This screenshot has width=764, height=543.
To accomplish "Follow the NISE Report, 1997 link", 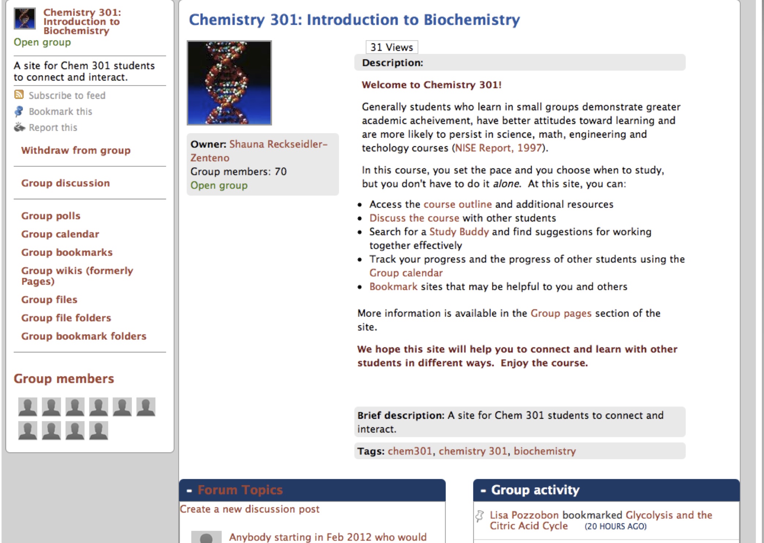I will (498, 148).
